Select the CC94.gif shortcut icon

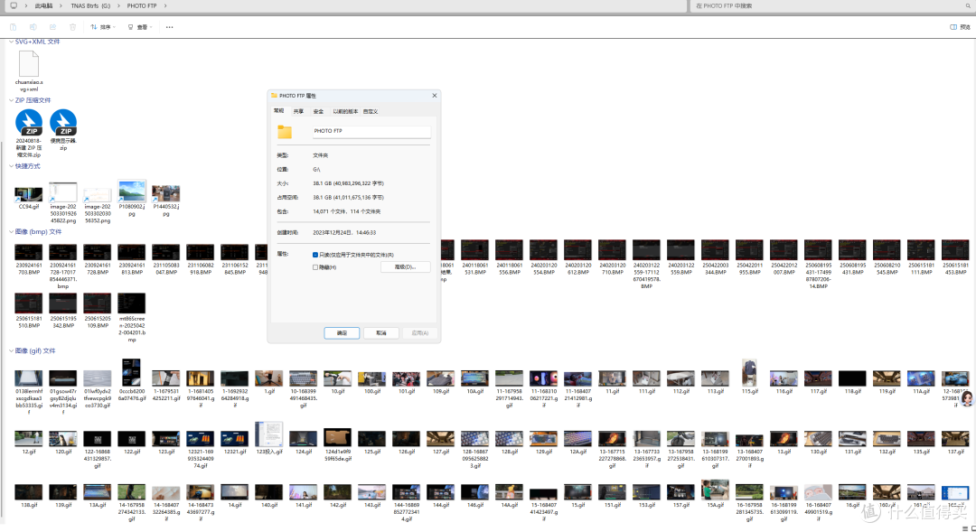29,194
